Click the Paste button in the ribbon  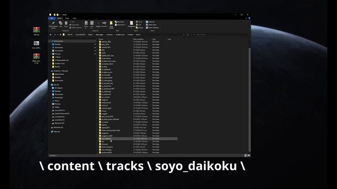point(66,24)
